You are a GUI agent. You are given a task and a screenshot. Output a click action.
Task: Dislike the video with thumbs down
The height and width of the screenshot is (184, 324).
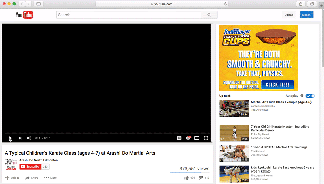point(200,178)
